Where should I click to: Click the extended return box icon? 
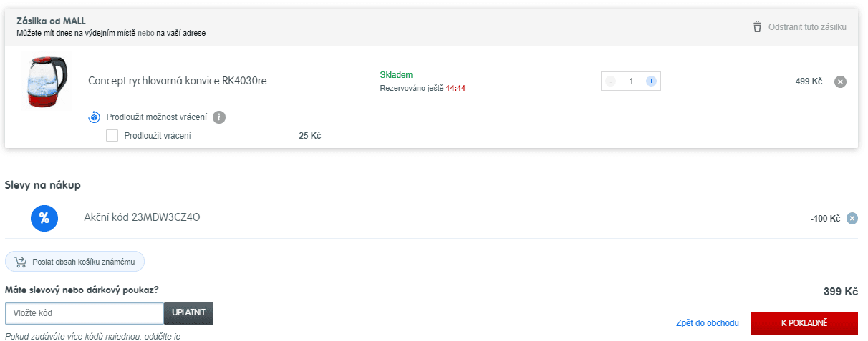94,117
